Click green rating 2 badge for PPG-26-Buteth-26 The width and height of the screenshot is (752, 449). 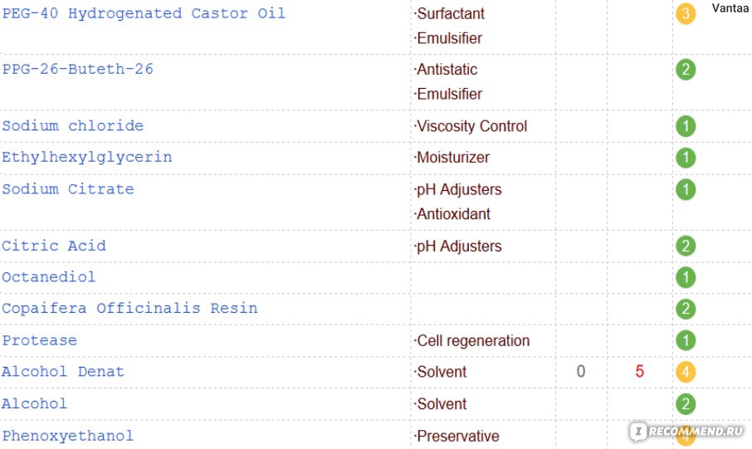[686, 70]
